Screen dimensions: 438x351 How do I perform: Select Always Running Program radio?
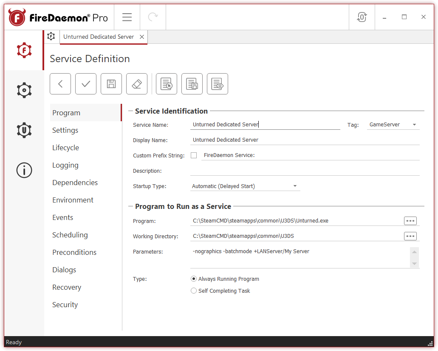194,279
